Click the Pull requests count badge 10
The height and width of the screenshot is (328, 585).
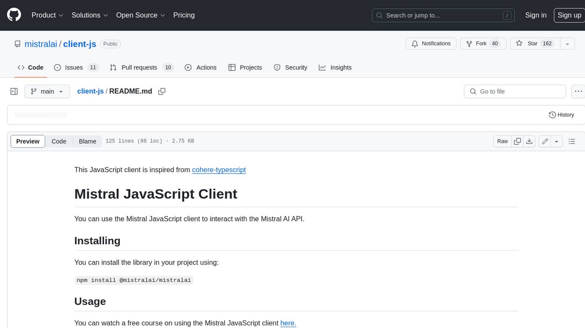(168, 67)
